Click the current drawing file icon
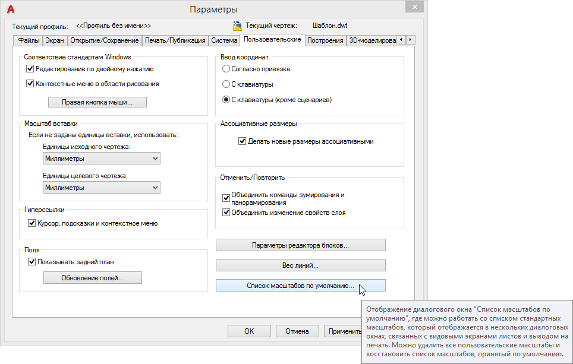This screenshot has width=573, height=364. coord(237,26)
